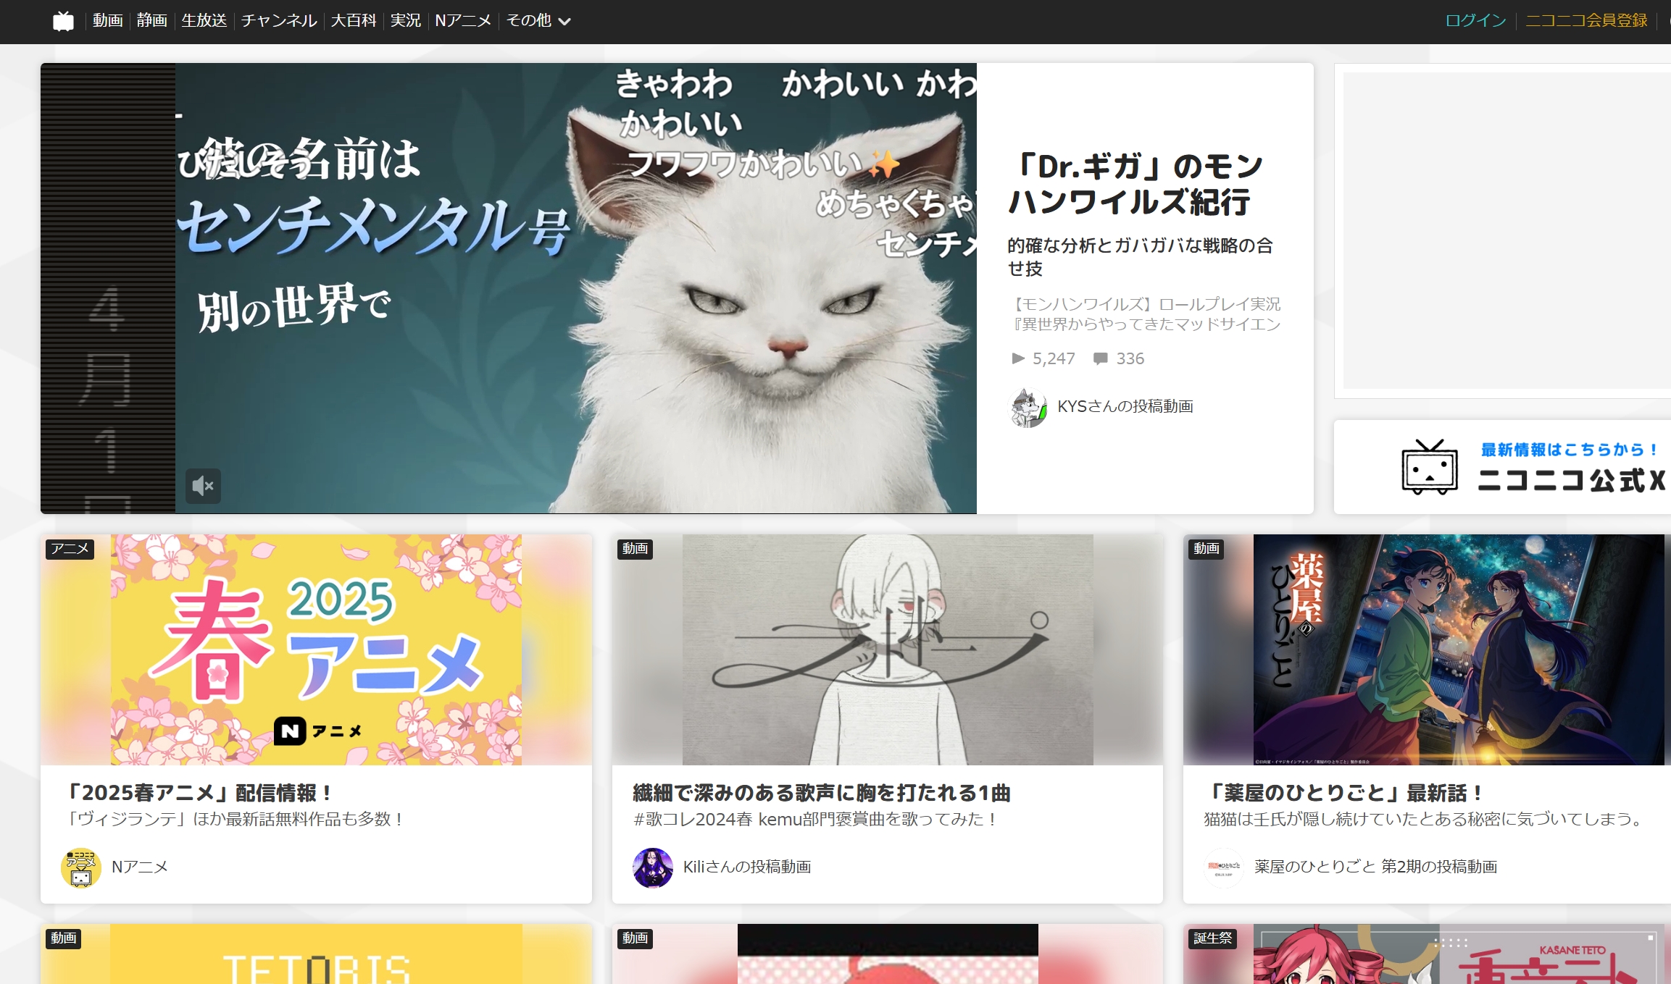The image size is (1671, 984).
Task: Expand the その他 dropdown menu
Action: [x=538, y=21]
